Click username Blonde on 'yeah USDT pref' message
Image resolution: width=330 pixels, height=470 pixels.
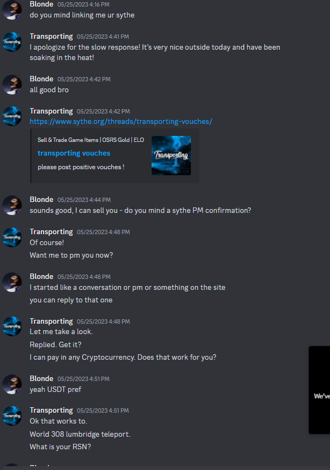[41, 379]
